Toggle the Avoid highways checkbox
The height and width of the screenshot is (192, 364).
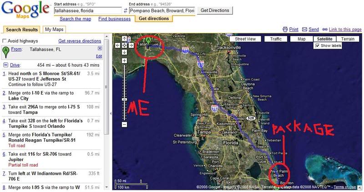(x=4, y=41)
